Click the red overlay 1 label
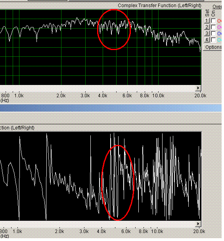Viewport: 224px width, 241px height. pos(219,21)
